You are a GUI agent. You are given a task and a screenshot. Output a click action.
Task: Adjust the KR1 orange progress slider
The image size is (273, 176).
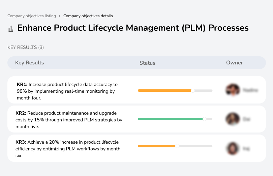pos(192,91)
